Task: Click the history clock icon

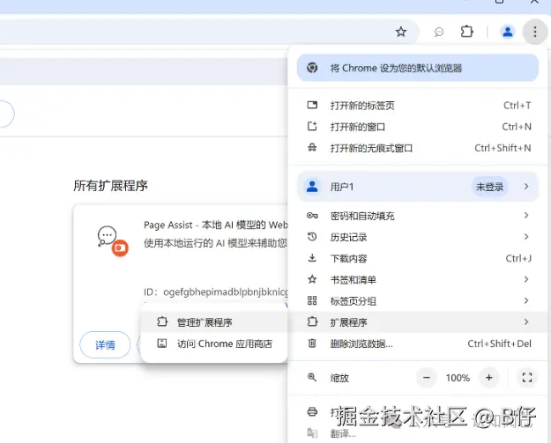Action: pos(312,237)
